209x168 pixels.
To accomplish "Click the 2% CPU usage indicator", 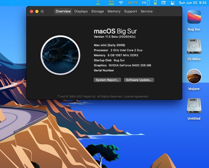I will 146,3.
